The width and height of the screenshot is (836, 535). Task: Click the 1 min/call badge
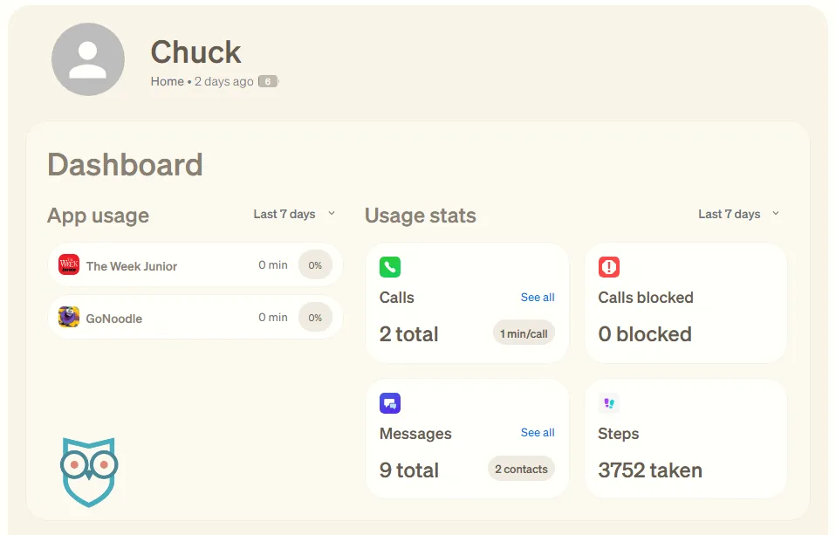pos(523,333)
